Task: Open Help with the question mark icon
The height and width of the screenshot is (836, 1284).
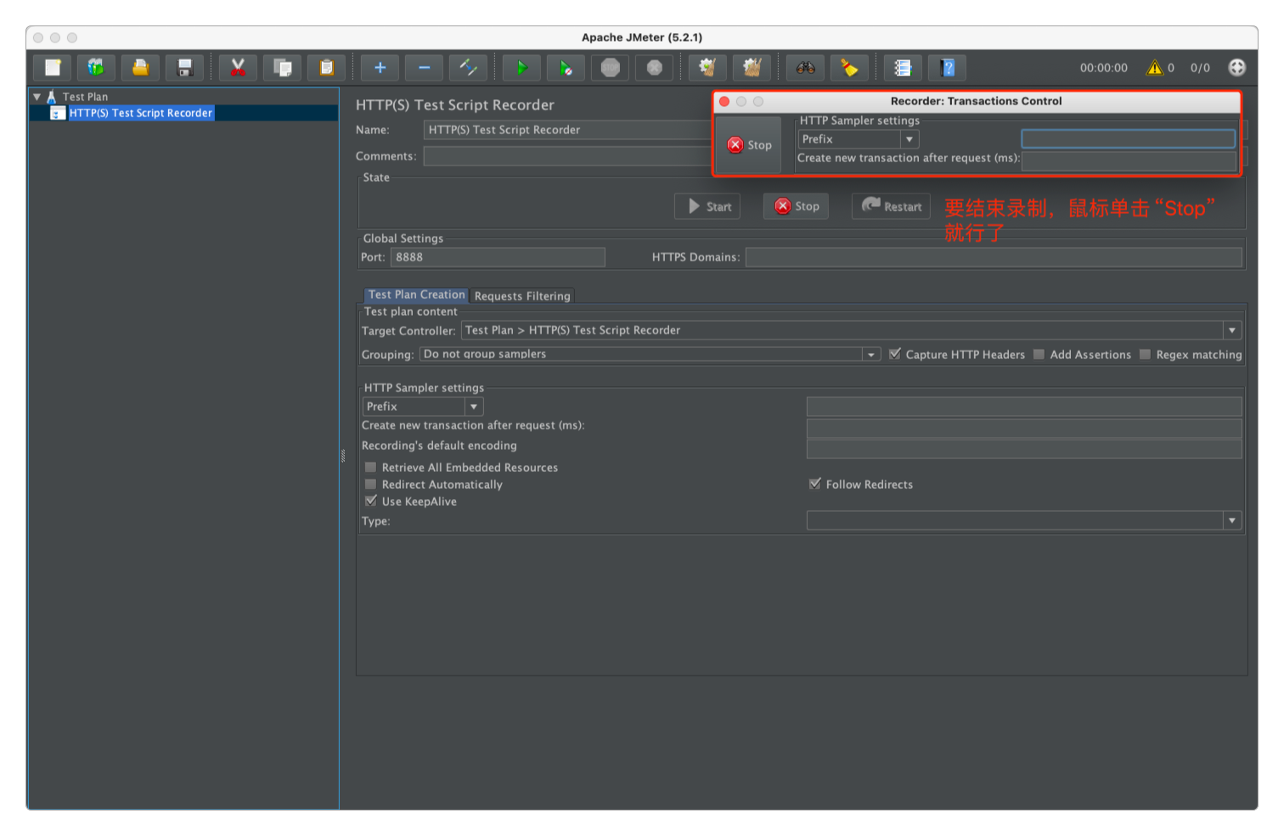Action: [x=947, y=67]
